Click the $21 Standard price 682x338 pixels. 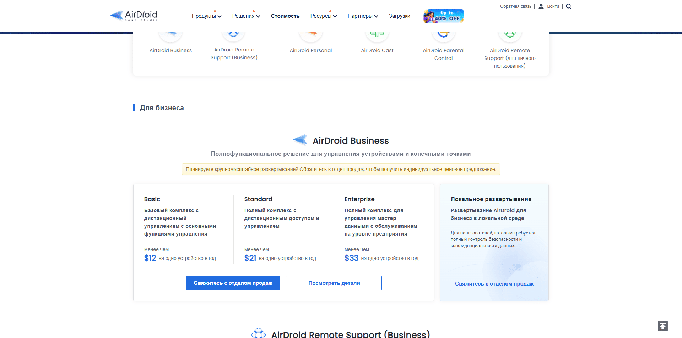250,258
